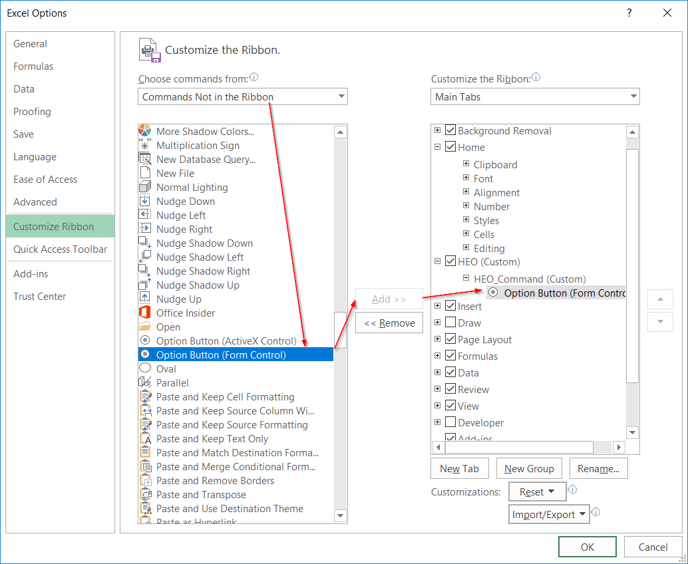Image resolution: width=688 pixels, height=564 pixels.
Task: Click the info icon beside Customize the Ribbon
Action: click(536, 78)
